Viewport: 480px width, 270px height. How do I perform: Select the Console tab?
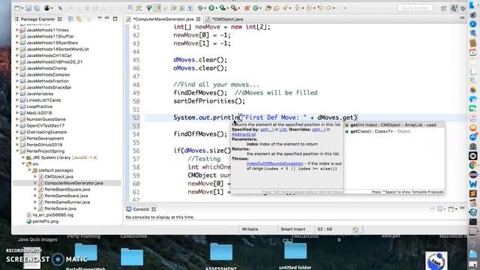click(x=141, y=209)
